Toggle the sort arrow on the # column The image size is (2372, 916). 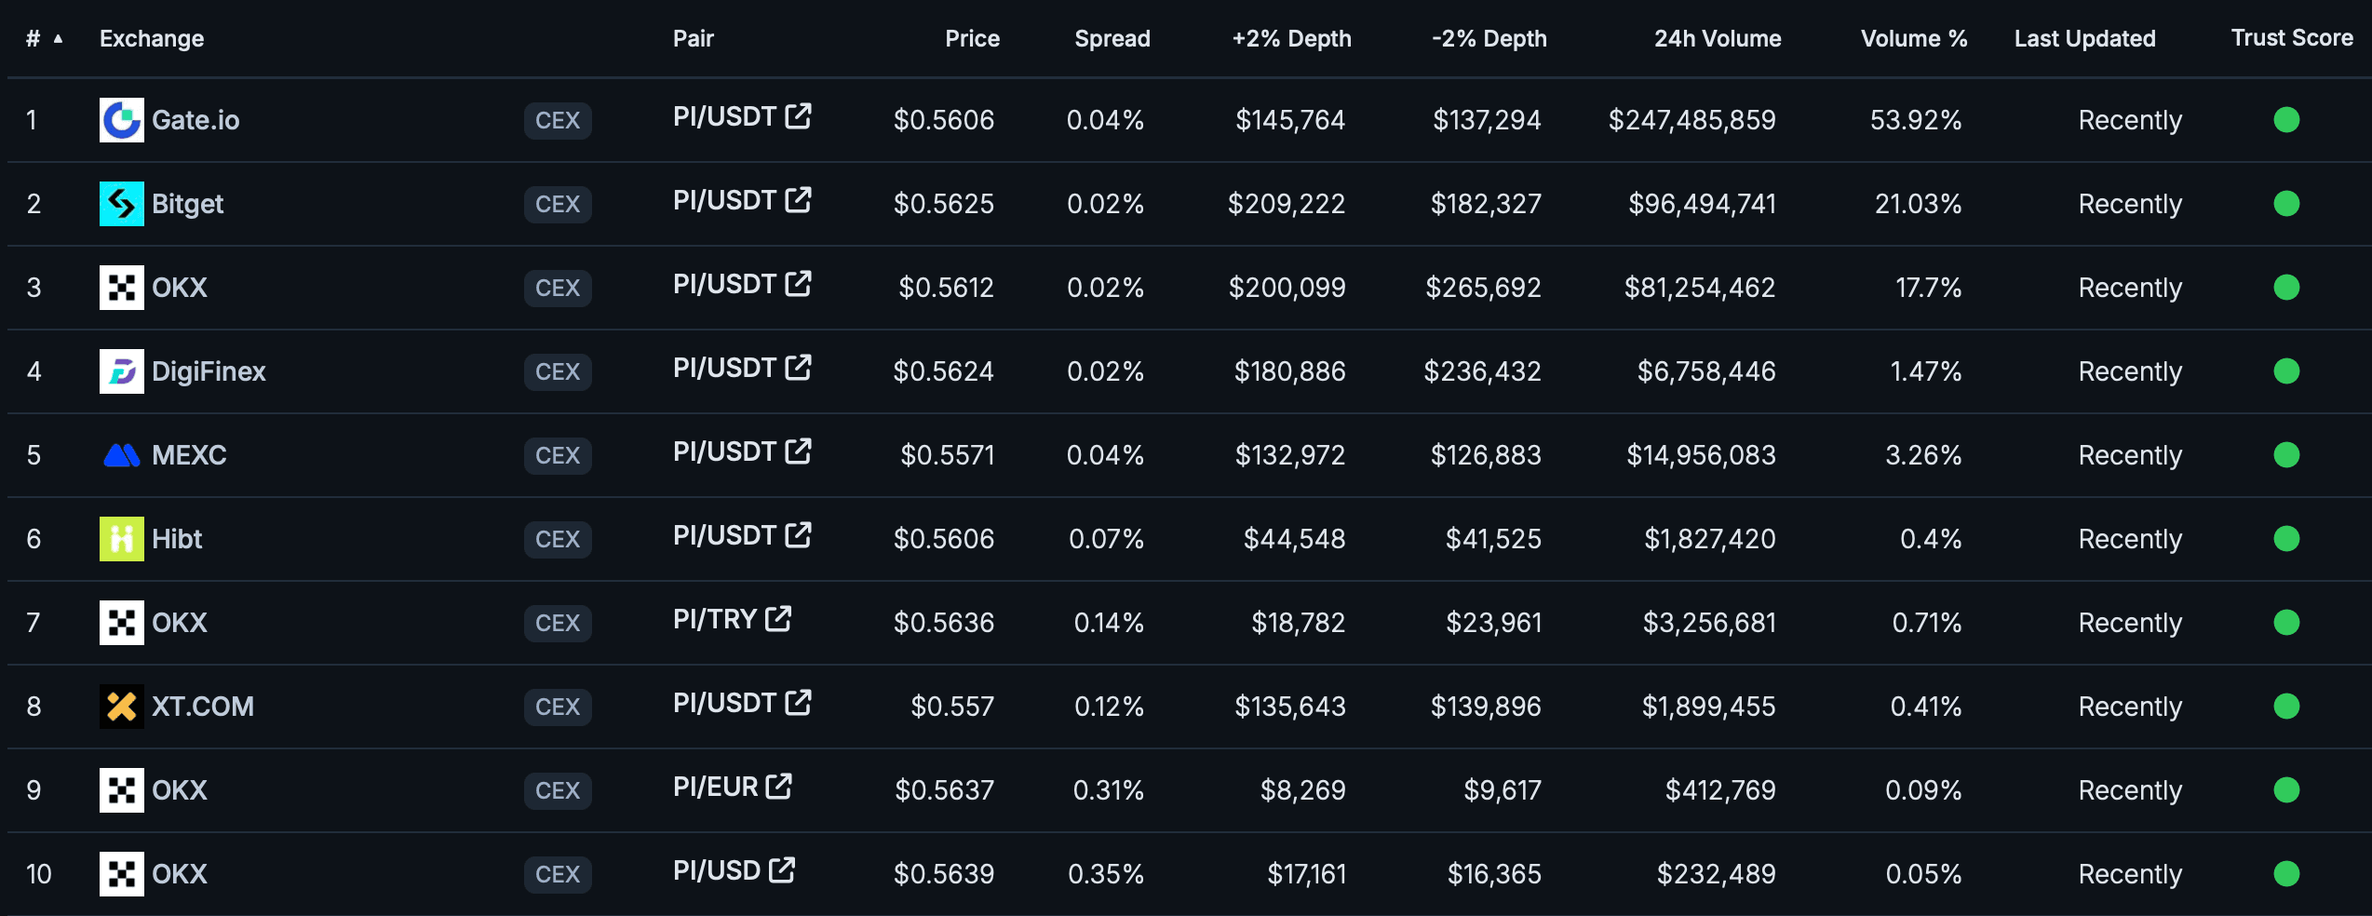[x=58, y=39]
